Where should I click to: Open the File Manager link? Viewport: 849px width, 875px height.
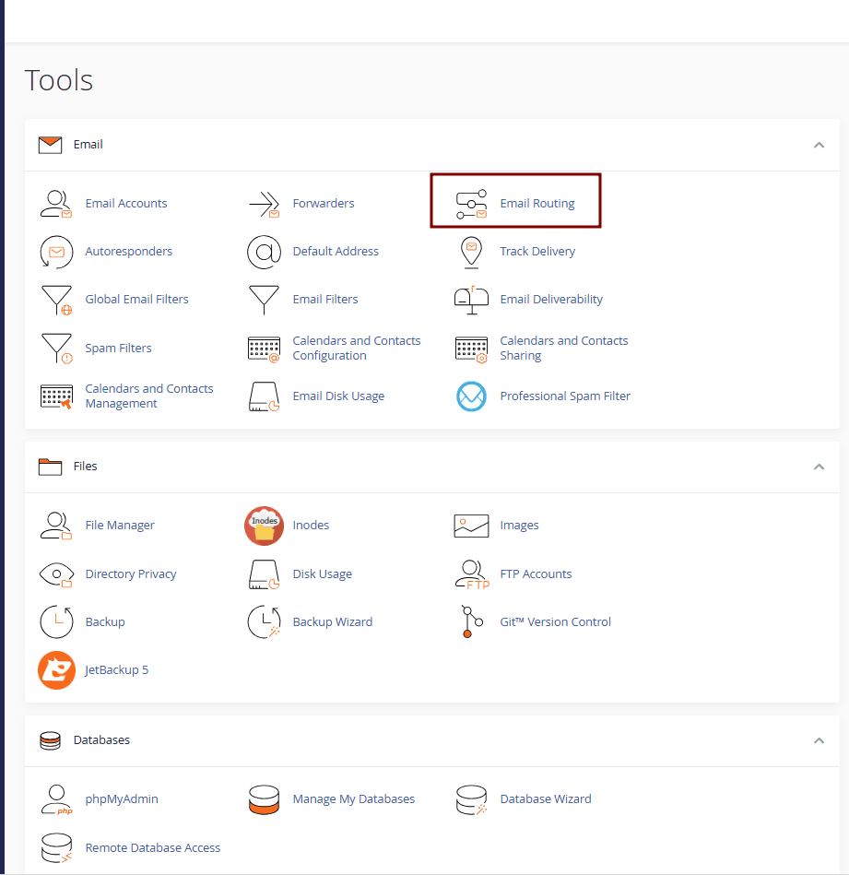[120, 526]
